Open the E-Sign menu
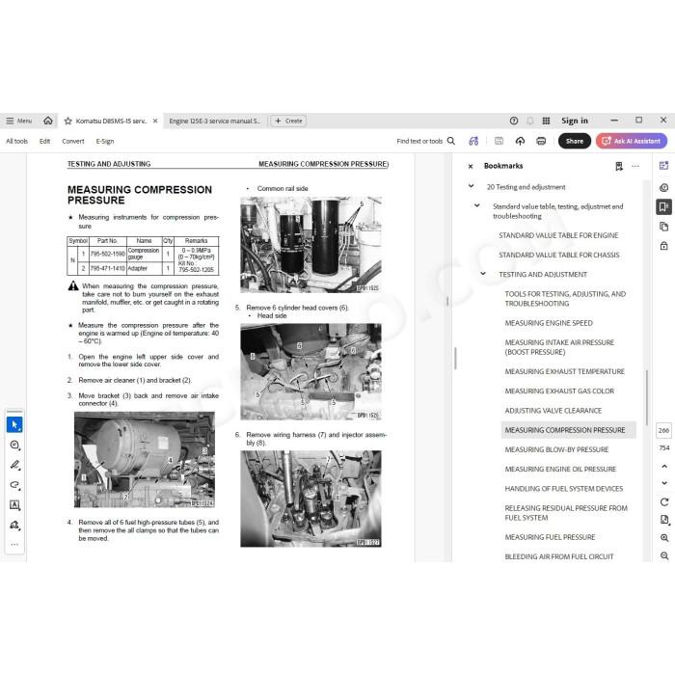 (x=105, y=141)
